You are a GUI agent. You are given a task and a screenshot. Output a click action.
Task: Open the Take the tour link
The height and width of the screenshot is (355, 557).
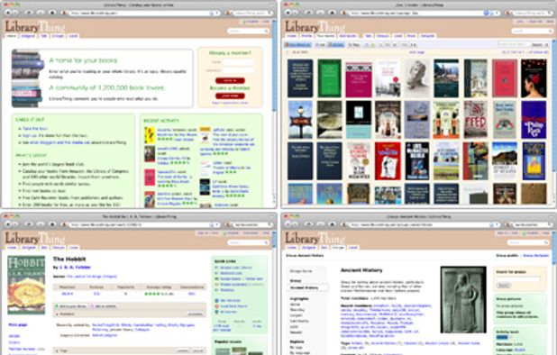point(35,129)
